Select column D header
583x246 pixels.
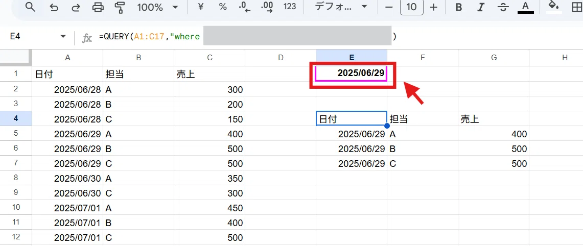pyautogui.click(x=281, y=58)
